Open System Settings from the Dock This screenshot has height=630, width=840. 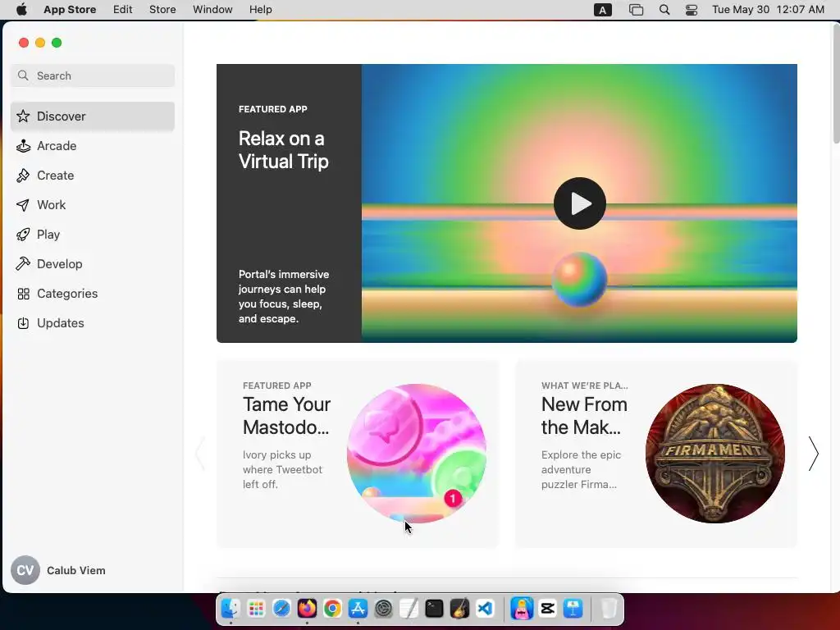click(x=383, y=609)
